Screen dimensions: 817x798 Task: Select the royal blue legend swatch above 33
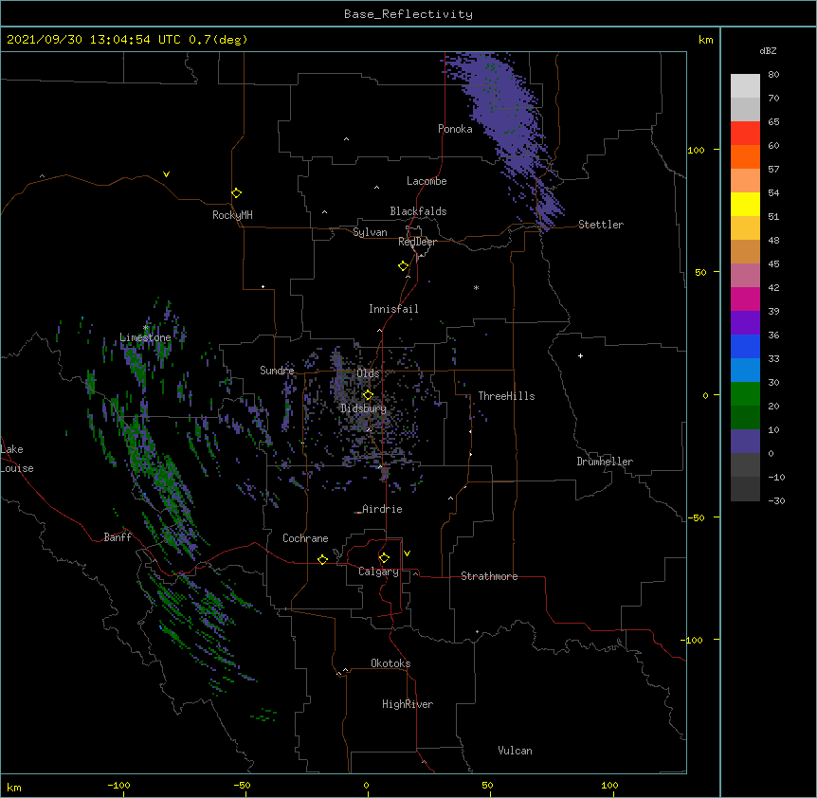[745, 346]
